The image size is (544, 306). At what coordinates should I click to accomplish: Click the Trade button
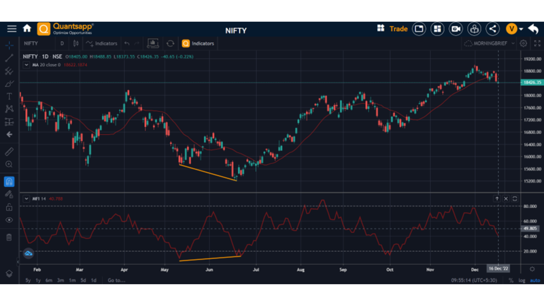398,29
